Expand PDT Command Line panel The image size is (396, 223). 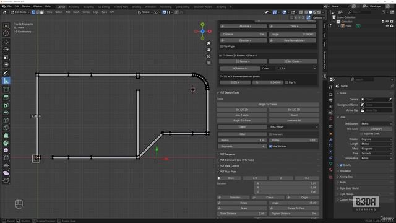[236, 160]
